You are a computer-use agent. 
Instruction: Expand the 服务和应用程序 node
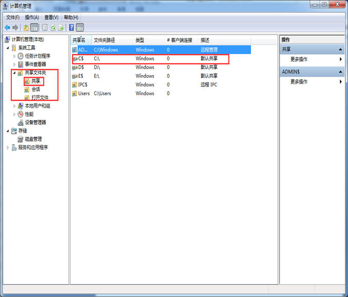pyautogui.click(x=8, y=147)
